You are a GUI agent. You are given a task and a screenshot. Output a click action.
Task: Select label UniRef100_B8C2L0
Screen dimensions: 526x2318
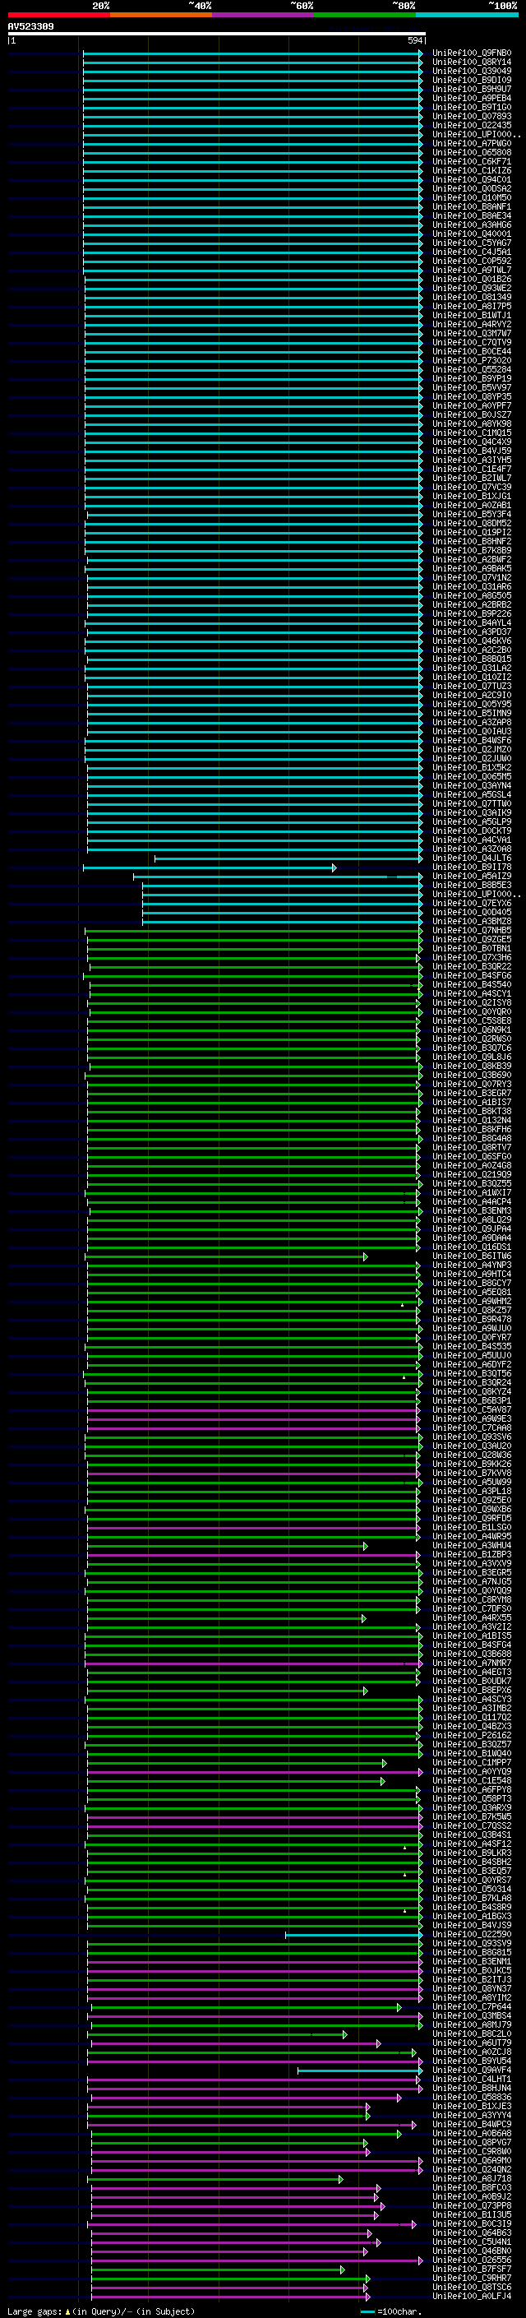click(x=472, y=2033)
